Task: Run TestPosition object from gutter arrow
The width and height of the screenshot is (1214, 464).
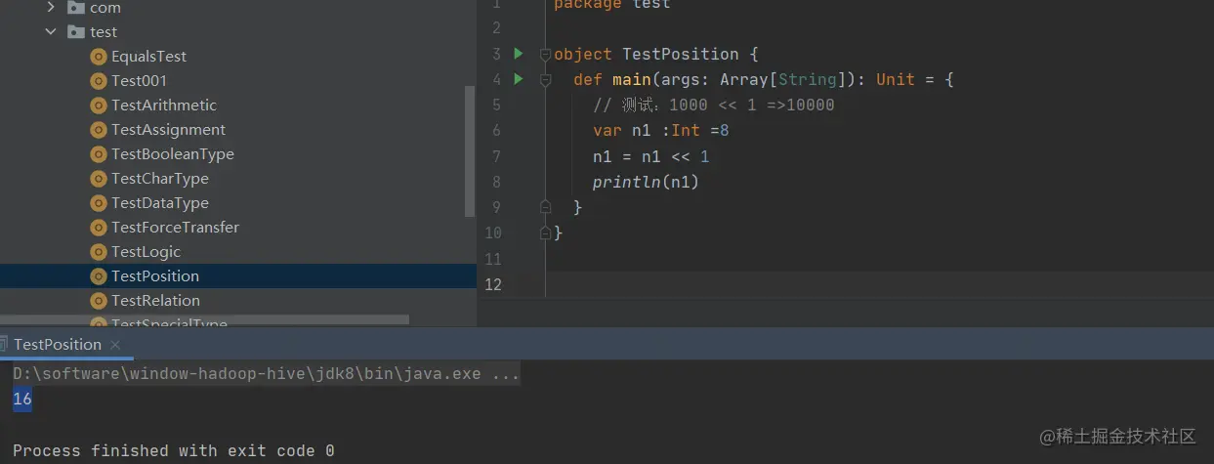Action: click(x=519, y=54)
